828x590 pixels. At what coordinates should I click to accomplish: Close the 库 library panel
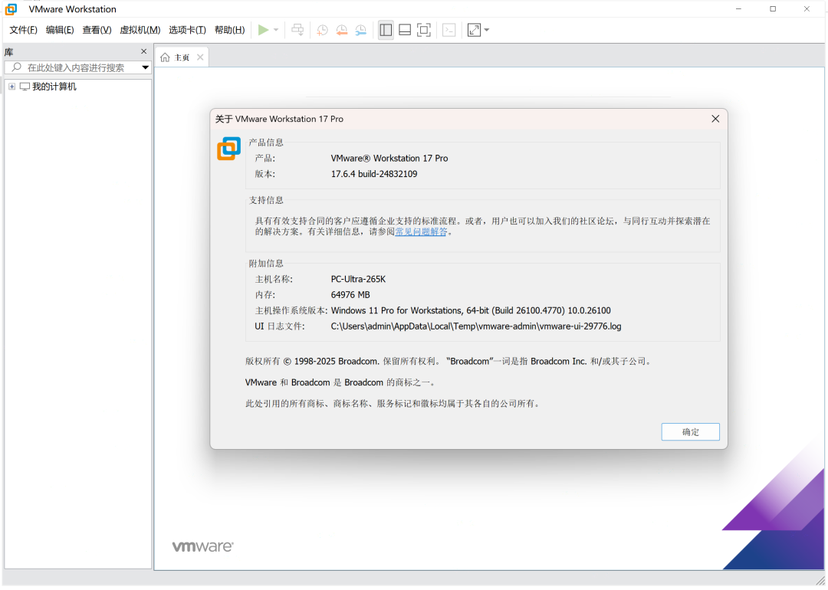pyautogui.click(x=143, y=51)
